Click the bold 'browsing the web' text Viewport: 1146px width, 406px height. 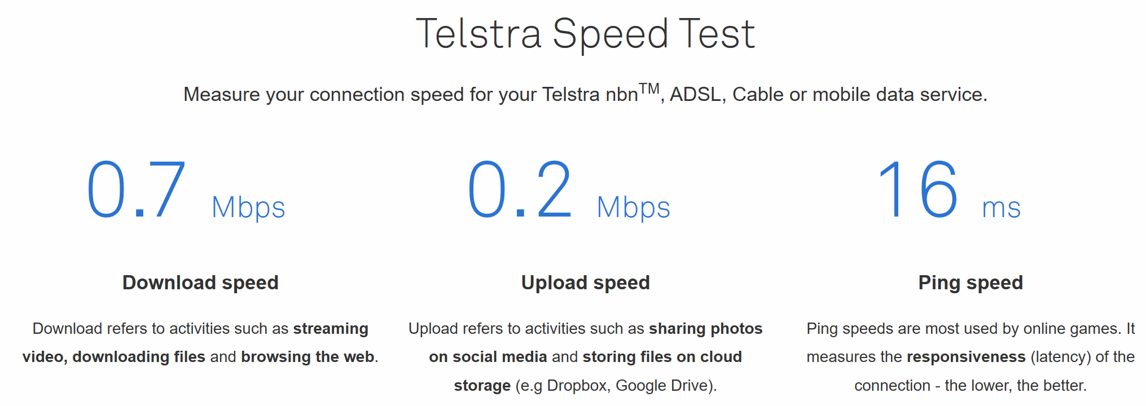(x=308, y=357)
